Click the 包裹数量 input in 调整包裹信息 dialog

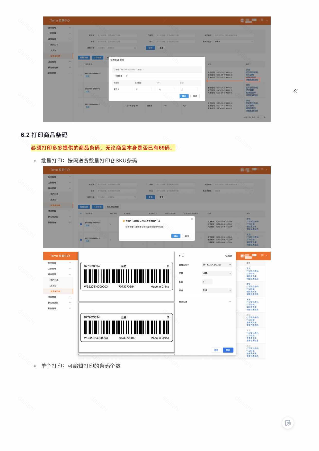click(163, 76)
